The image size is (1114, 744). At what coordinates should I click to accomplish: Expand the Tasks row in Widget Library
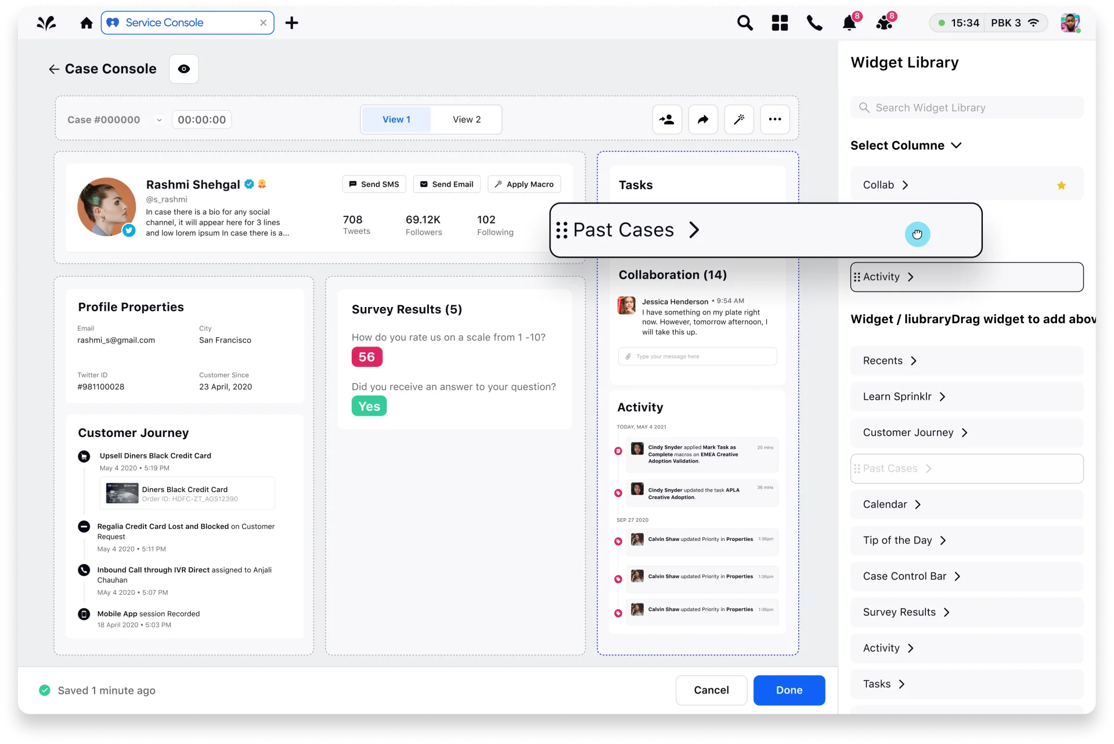tap(967, 685)
